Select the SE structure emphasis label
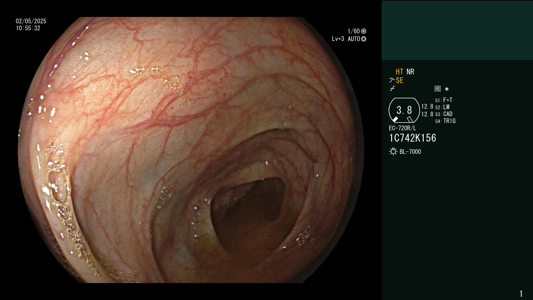 (x=399, y=80)
